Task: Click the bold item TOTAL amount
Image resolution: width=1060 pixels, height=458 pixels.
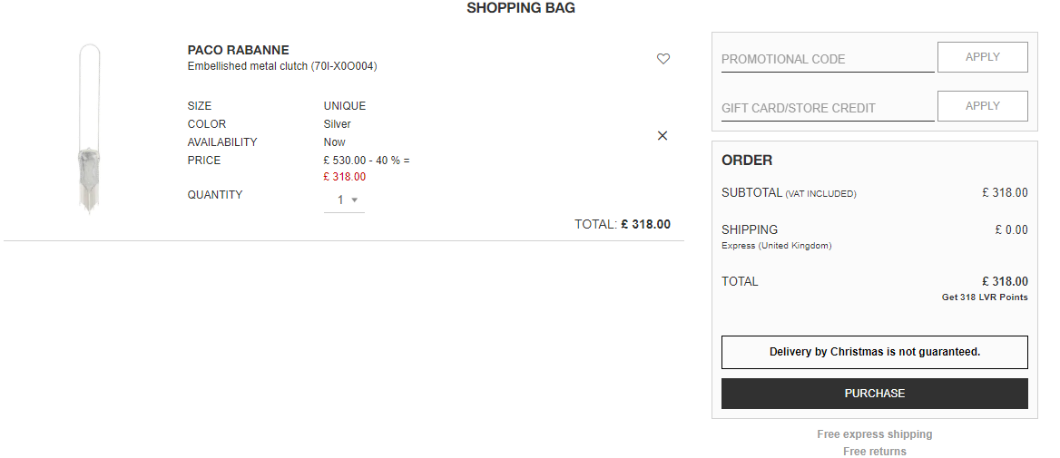Action: click(645, 224)
